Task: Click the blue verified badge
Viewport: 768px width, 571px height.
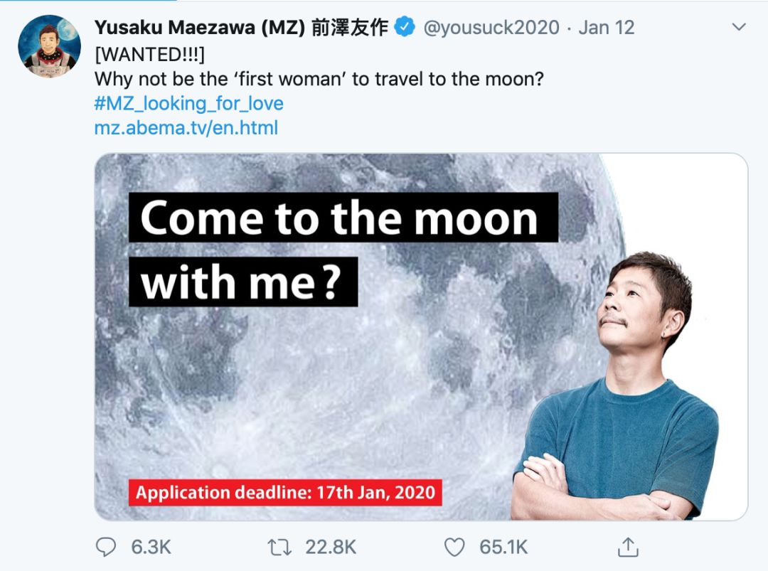Action: 405,27
